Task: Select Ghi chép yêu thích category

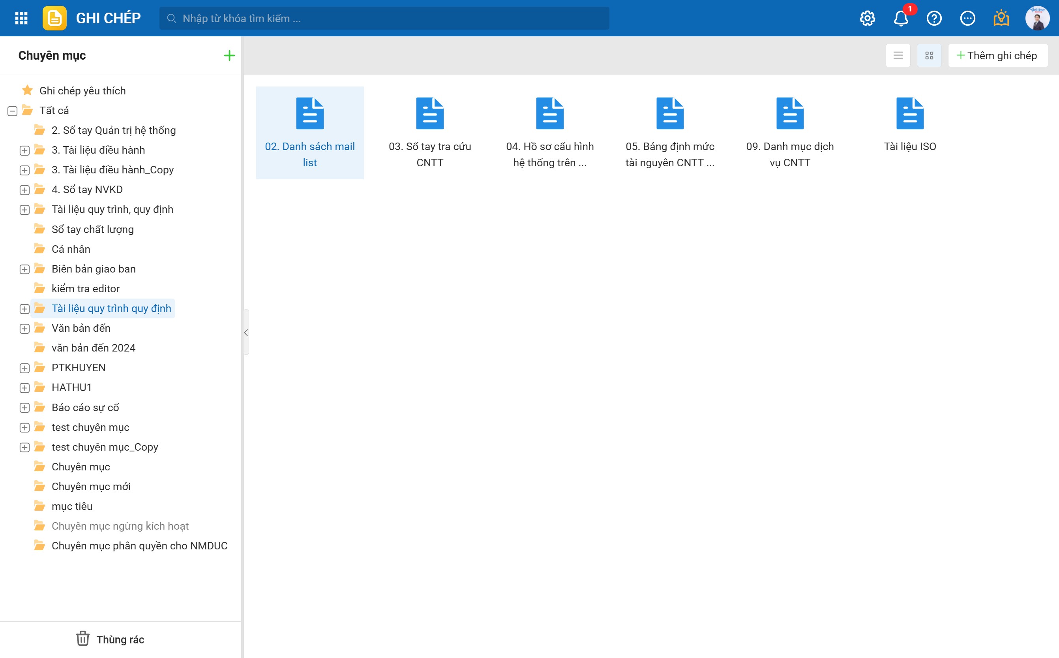Action: click(82, 90)
